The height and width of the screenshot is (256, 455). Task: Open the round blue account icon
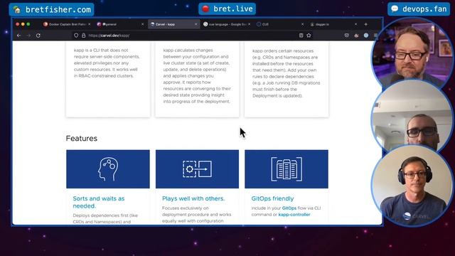tap(366, 36)
